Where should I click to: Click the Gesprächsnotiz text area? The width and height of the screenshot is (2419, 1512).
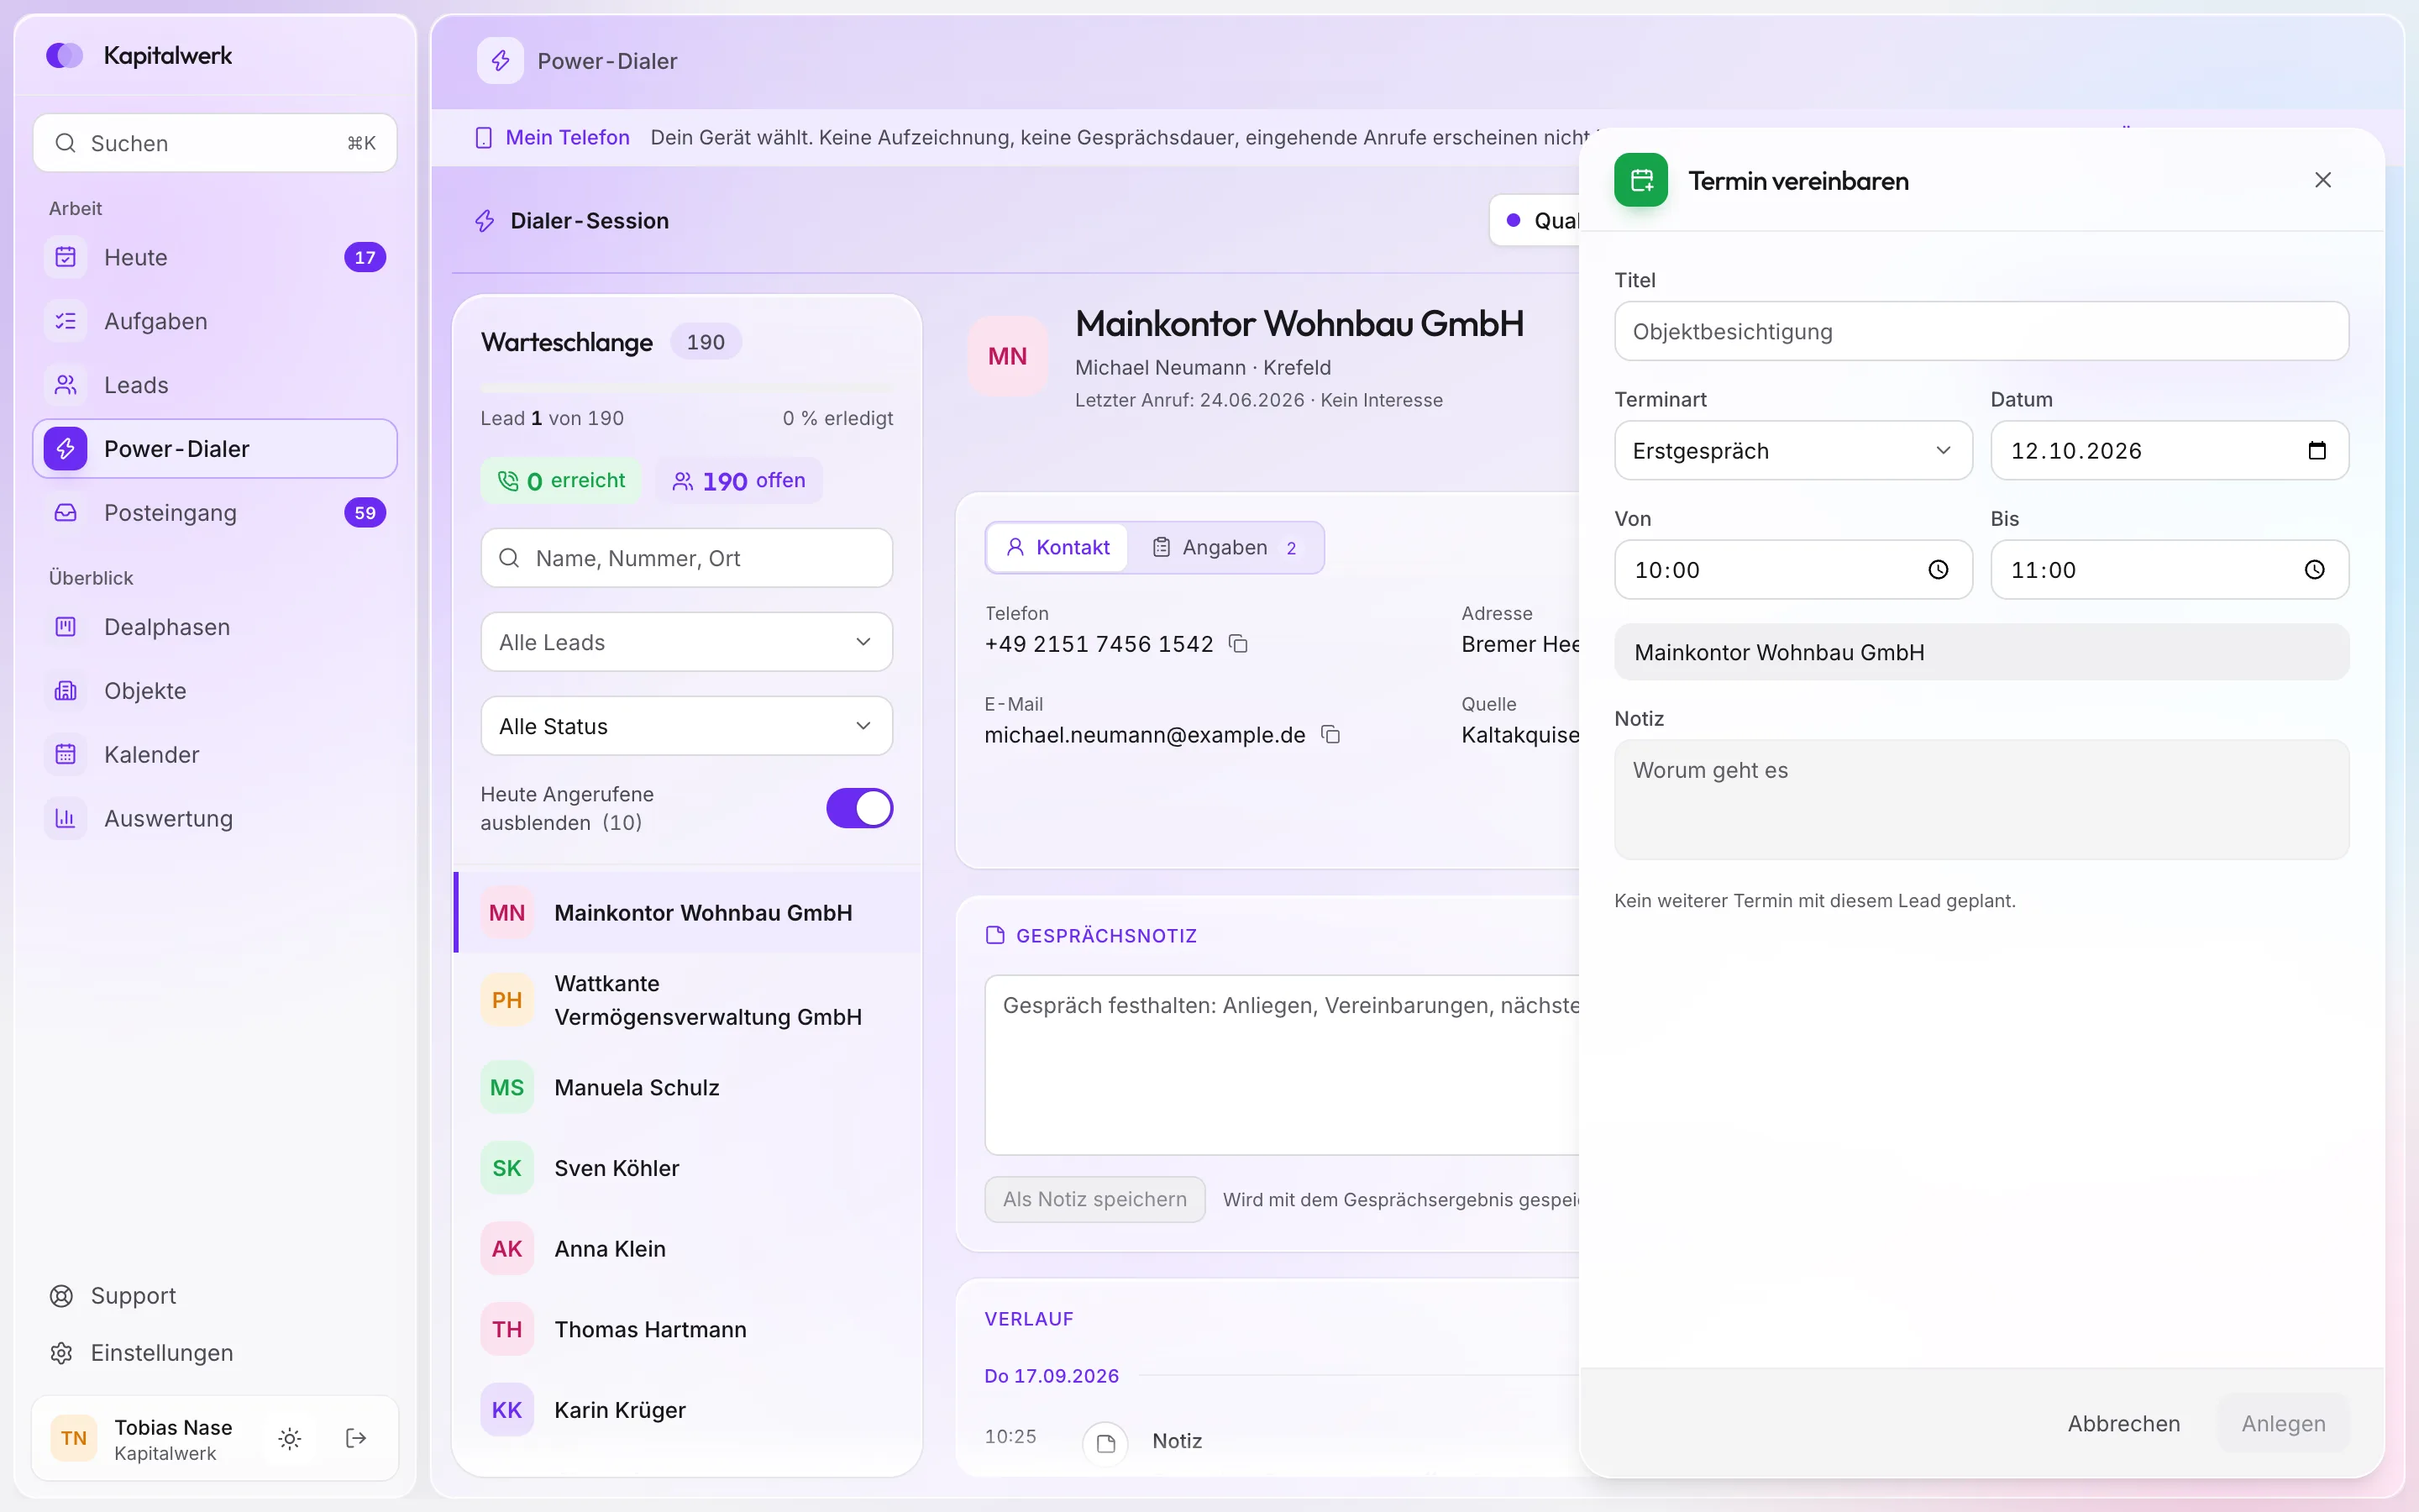[x=1283, y=1065]
